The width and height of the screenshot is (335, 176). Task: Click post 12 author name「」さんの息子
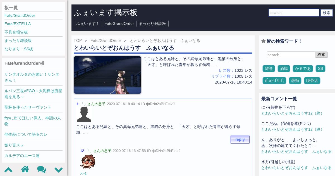click(x=98, y=151)
